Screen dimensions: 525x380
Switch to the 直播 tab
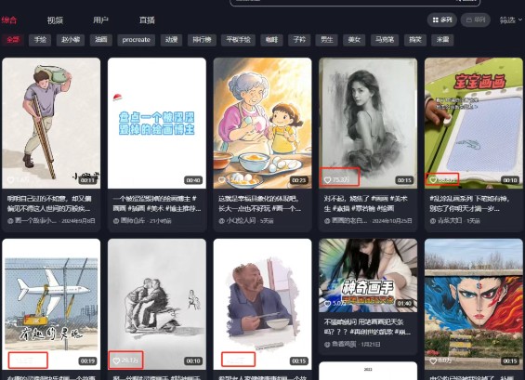[147, 20]
